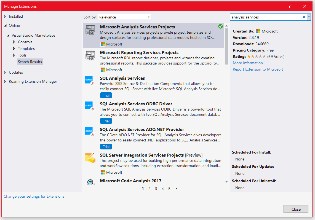Click the green installed checkmark badge

[x=220, y=26]
